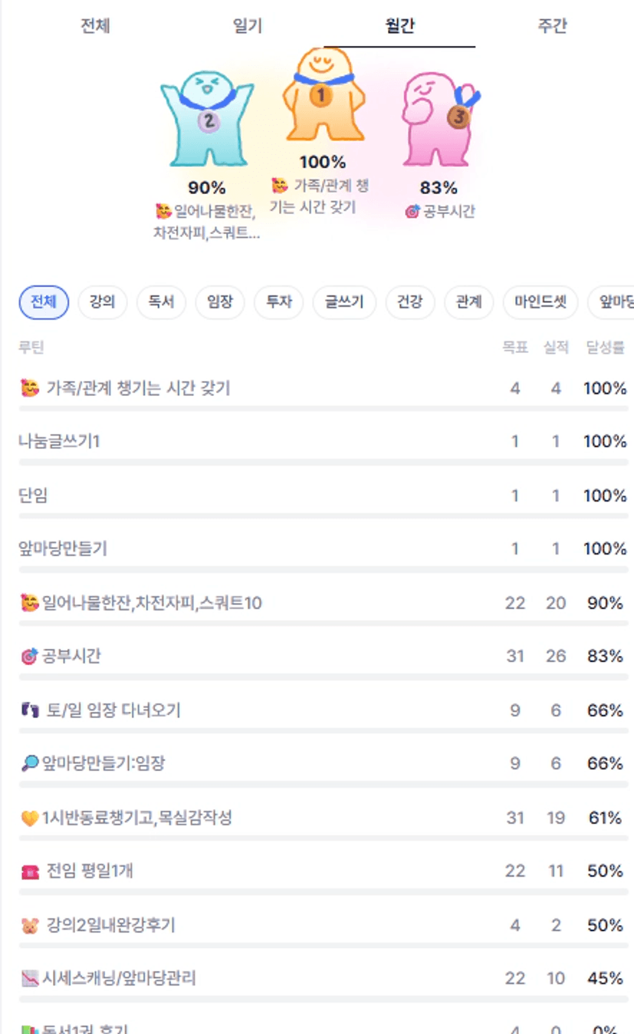Click the first-place orange medal character
This screenshot has width=634, height=1034.
[323, 95]
